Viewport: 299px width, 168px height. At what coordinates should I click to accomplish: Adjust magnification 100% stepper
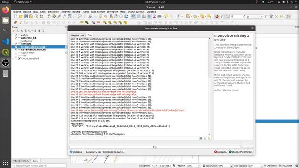tap(231, 166)
